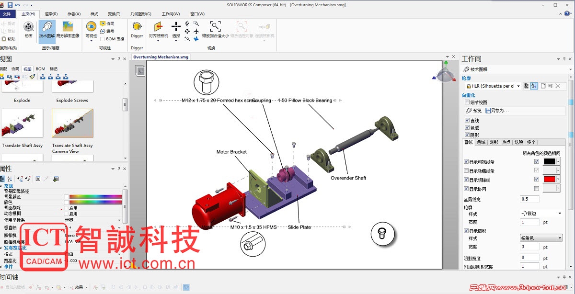Click the Undo arrow in title bar
The image size is (575, 294).
pos(18,4)
